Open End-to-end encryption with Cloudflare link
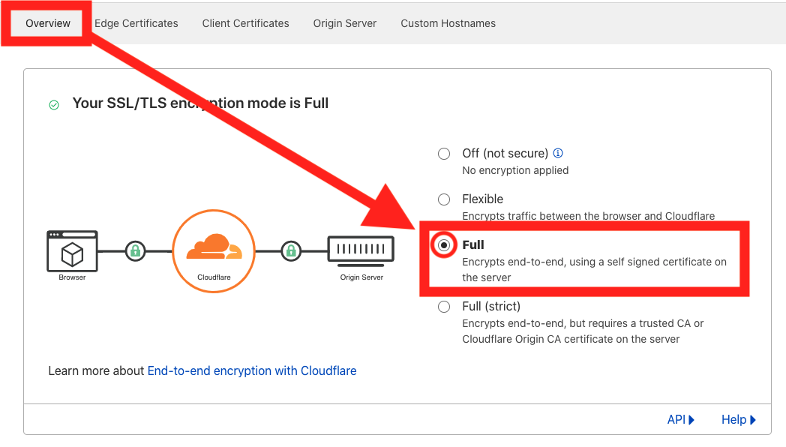Viewport: 786px width, 447px height. tap(252, 370)
